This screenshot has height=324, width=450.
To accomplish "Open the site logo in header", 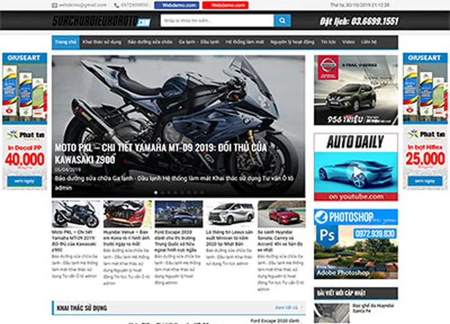I will [x=101, y=21].
